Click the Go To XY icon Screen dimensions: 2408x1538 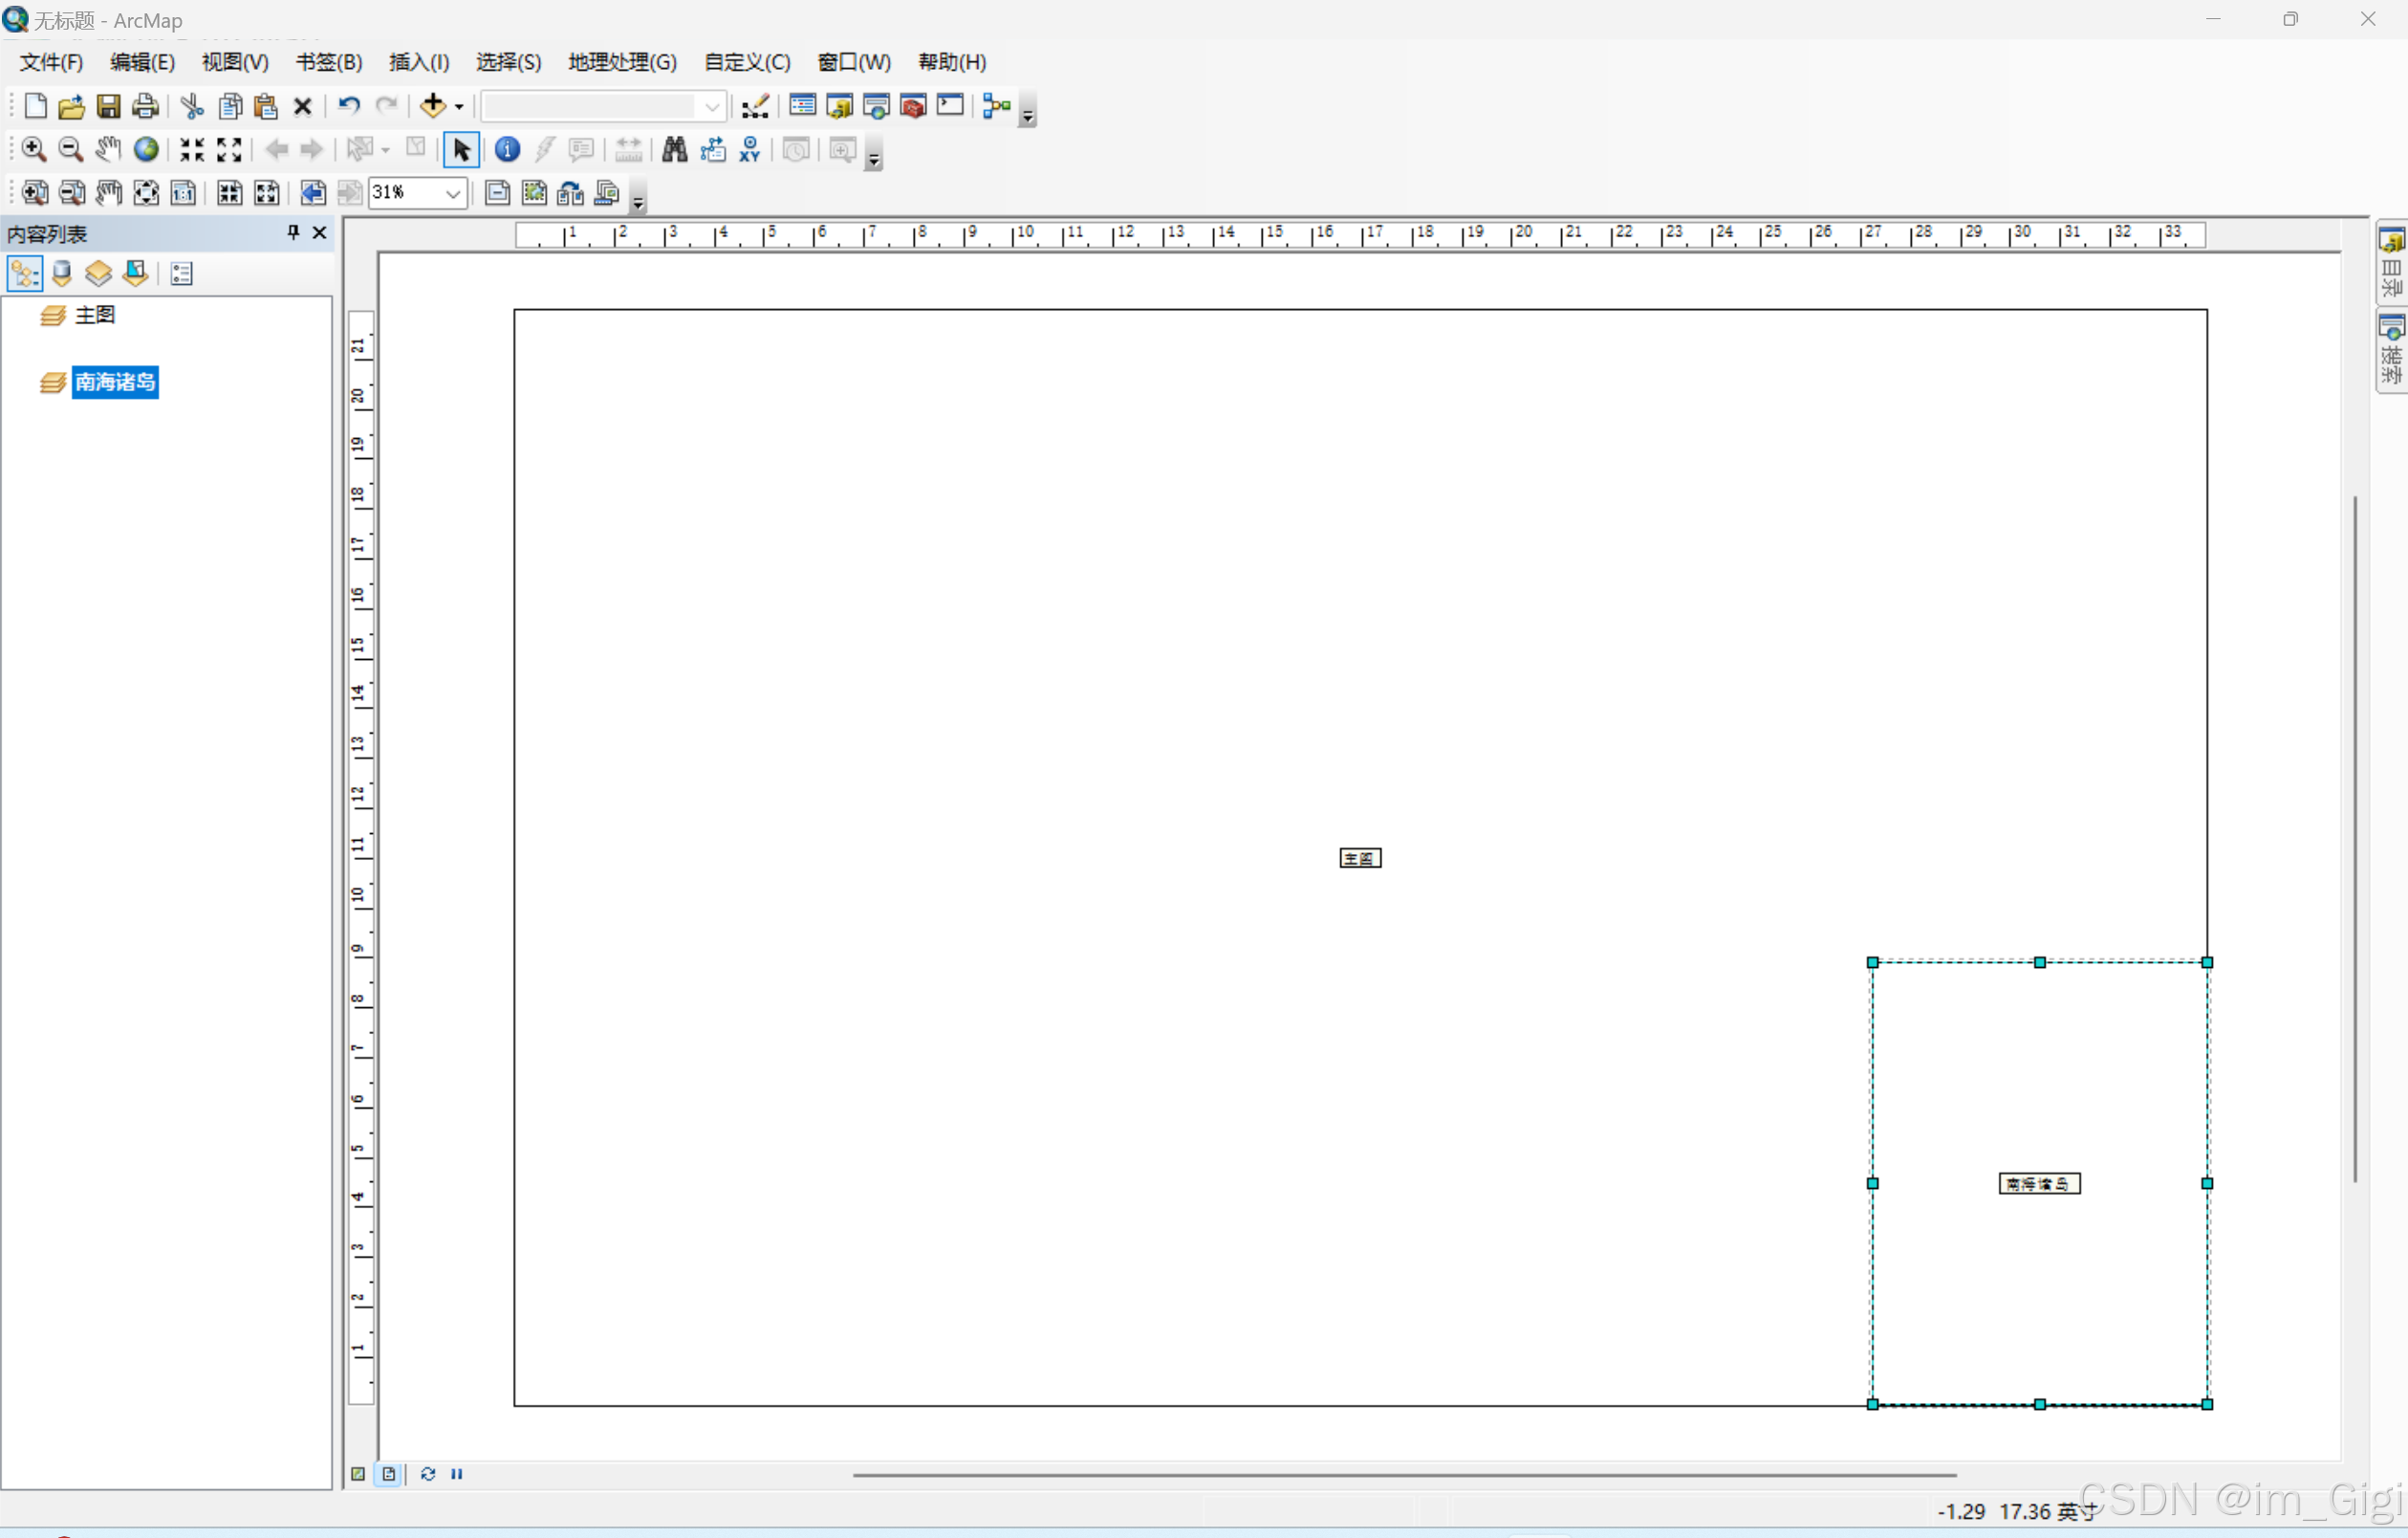pos(750,149)
